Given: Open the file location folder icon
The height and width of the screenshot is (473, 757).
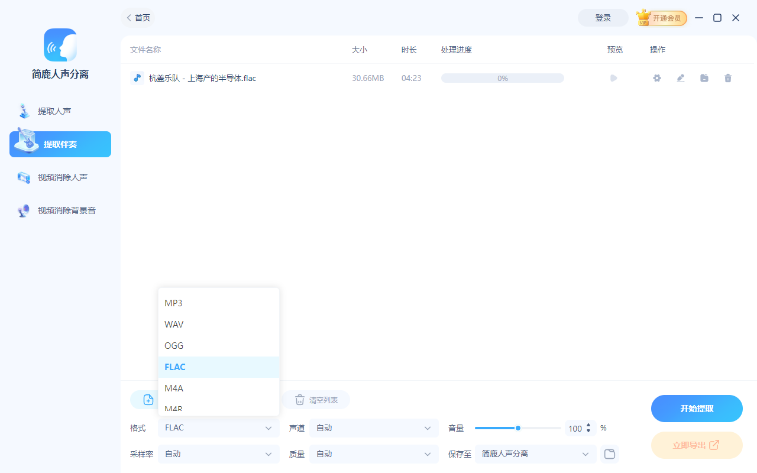Looking at the screenshot, I should [x=704, y=77].
